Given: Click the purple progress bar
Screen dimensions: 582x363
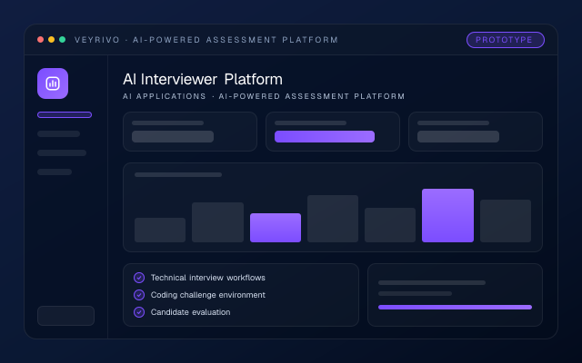Looking at the screenshot, I should (x=455, y=307).
